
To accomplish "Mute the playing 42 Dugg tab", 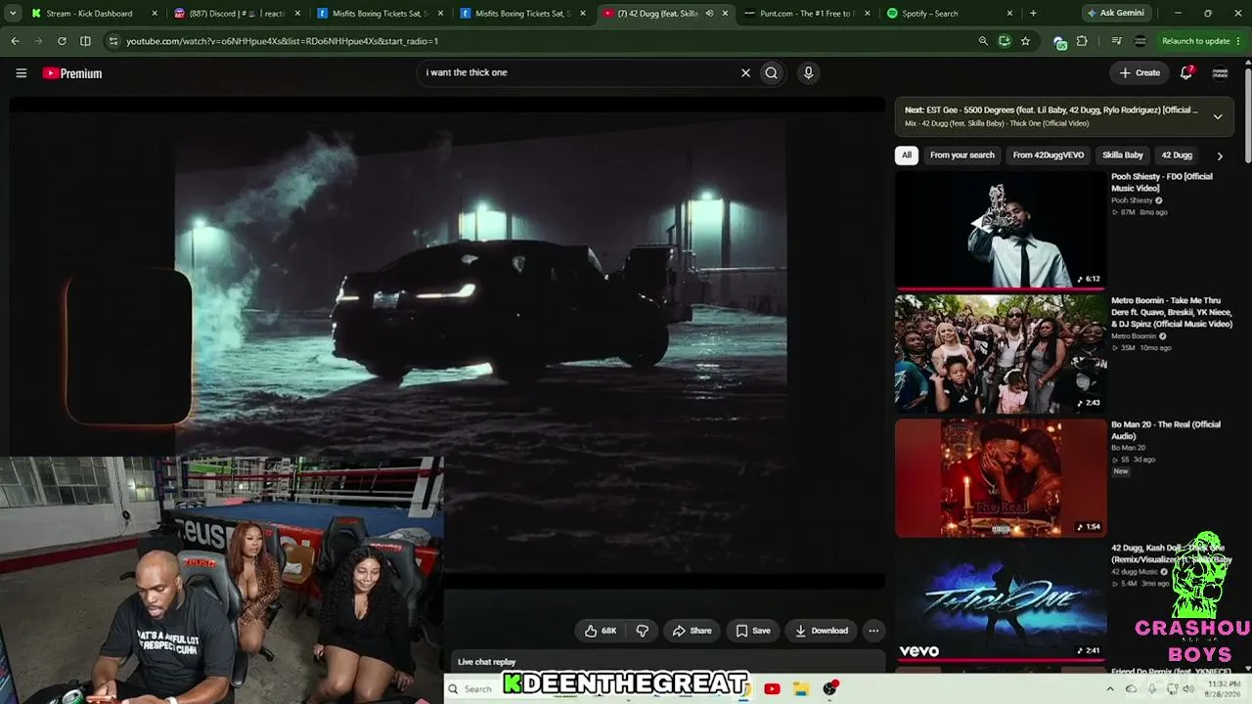I will [x=709, y=14].
